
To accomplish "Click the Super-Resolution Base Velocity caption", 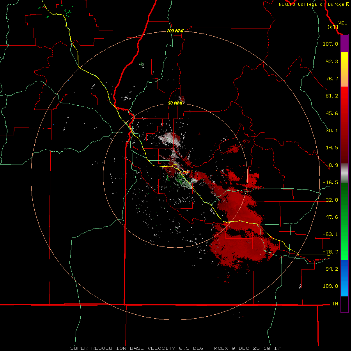I will click(175, 348).
